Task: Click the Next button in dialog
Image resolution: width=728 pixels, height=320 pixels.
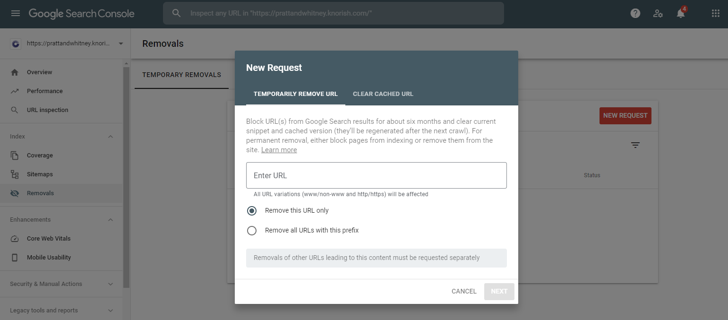Action: (x=499, y=291)
